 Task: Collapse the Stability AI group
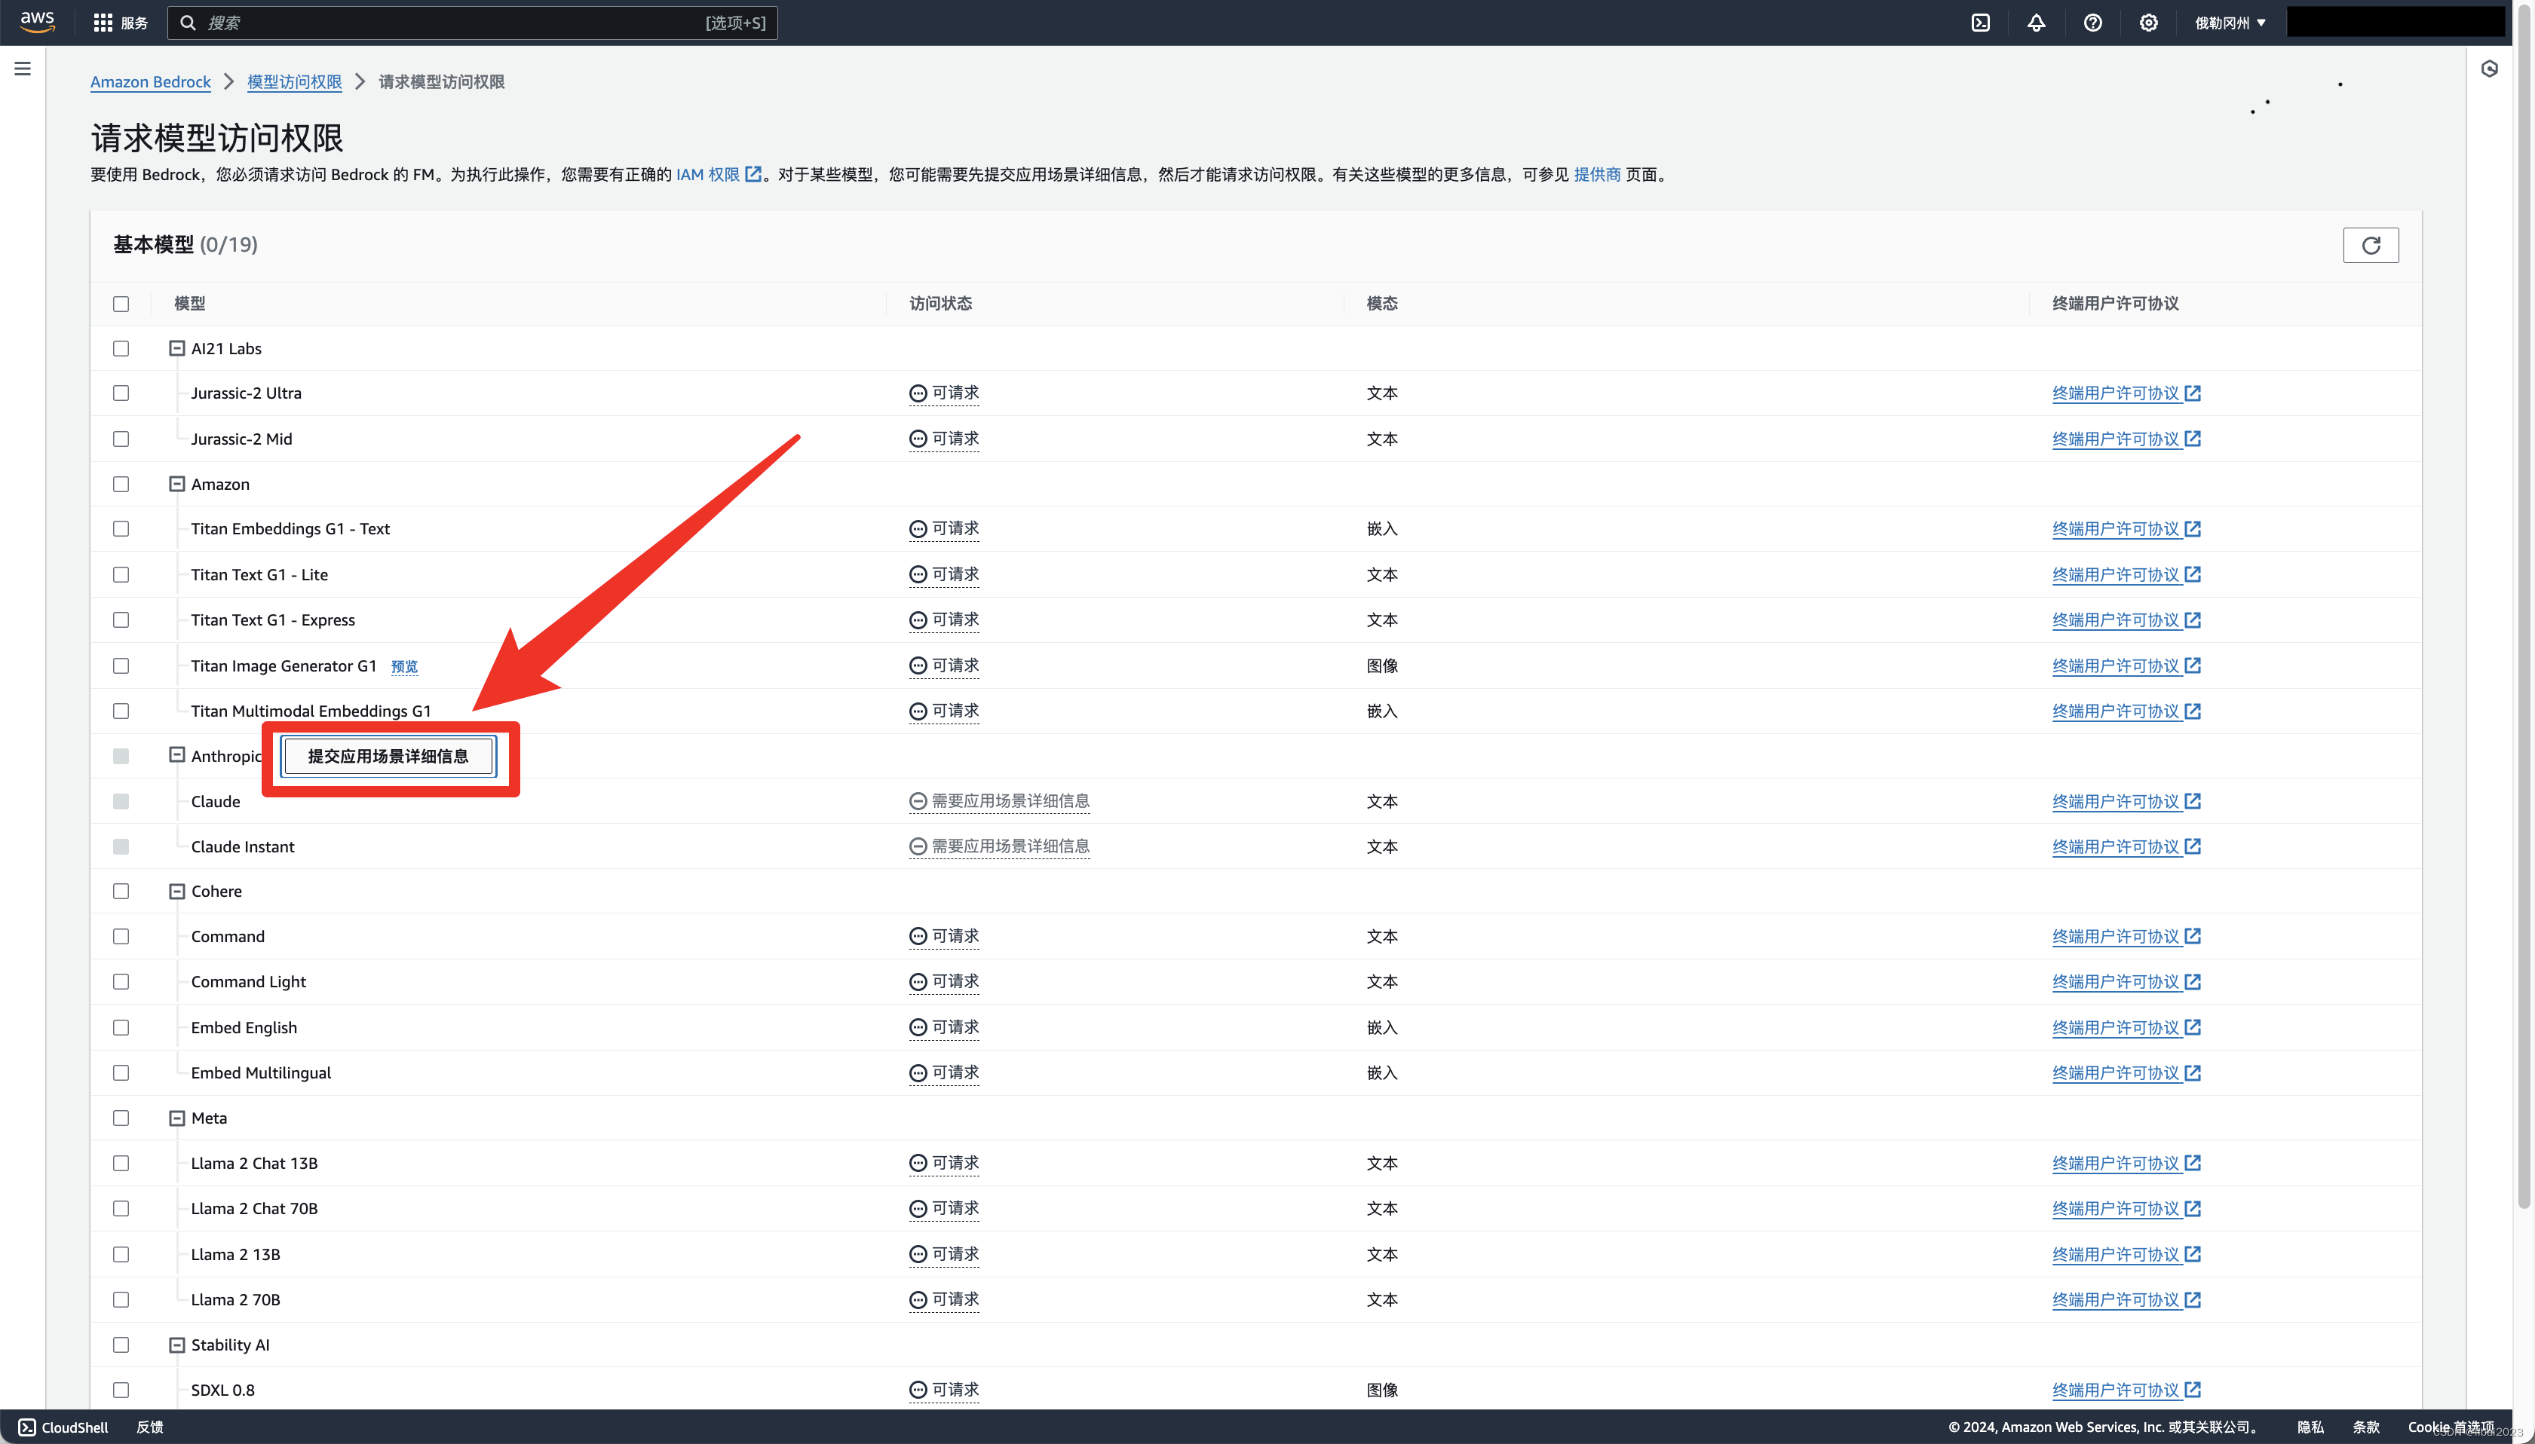pyautogui.click(x=176, y=1345)
